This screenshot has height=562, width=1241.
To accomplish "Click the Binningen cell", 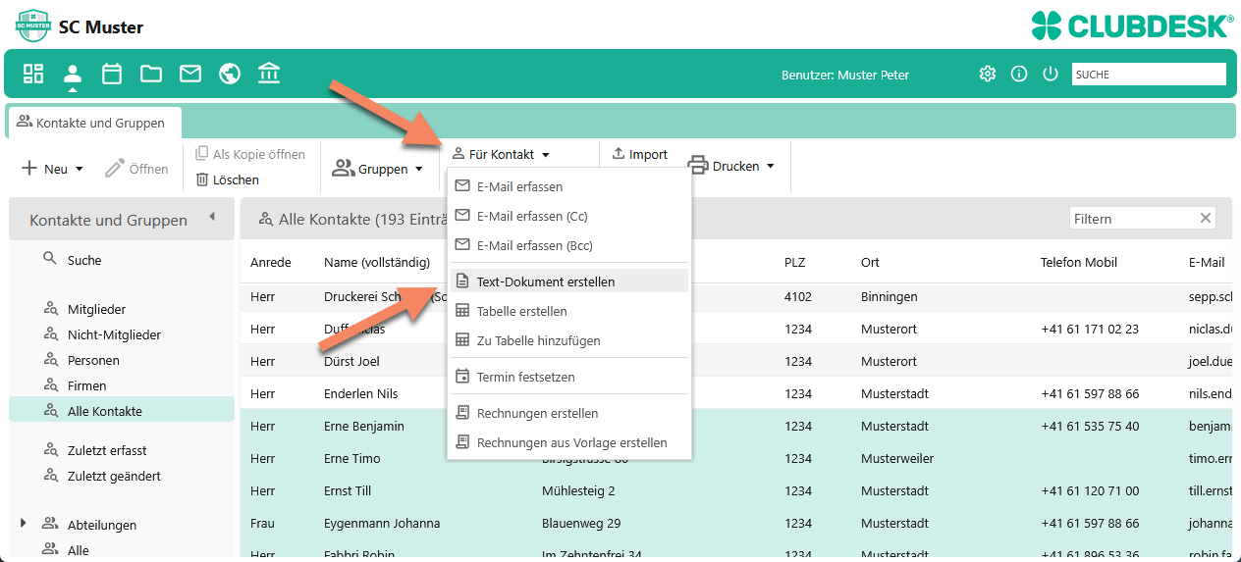I will pos(889,296).
